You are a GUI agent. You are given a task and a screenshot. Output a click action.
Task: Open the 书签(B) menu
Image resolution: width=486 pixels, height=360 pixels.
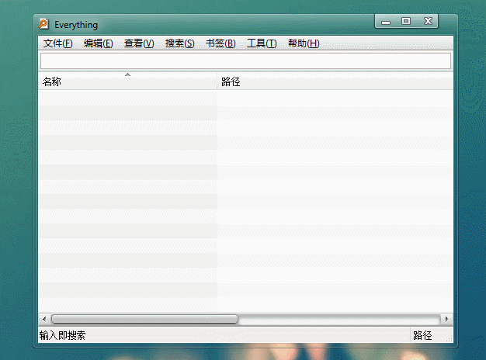(x=220, y=43)
